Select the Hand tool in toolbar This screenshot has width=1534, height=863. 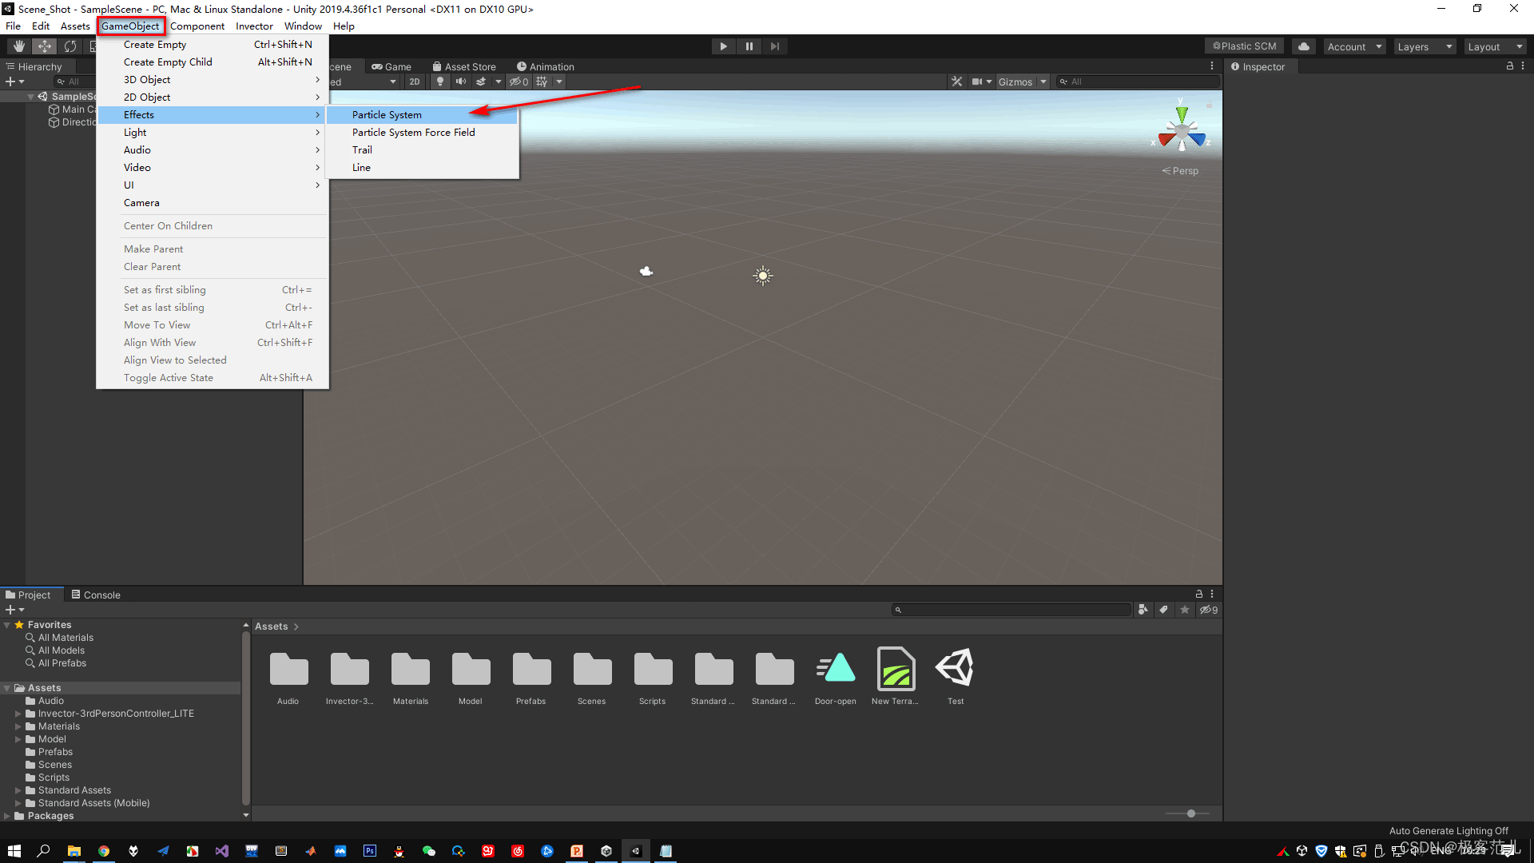click(x=18, y=46)
